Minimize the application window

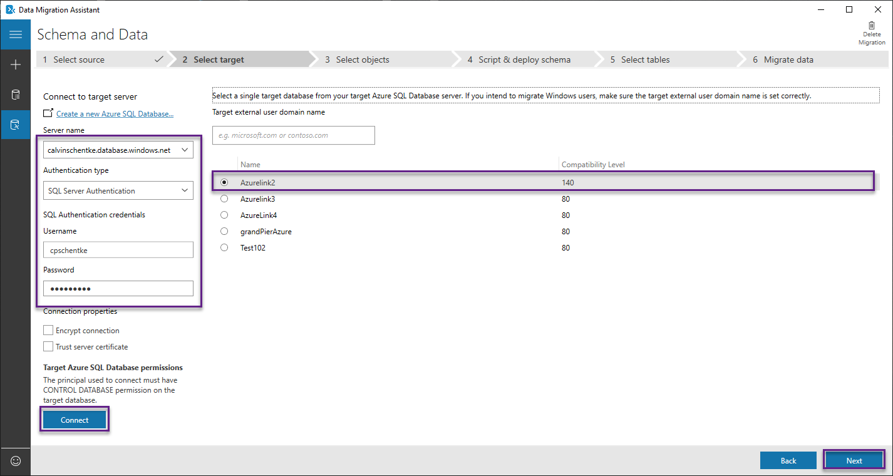(x=821, y=9)
